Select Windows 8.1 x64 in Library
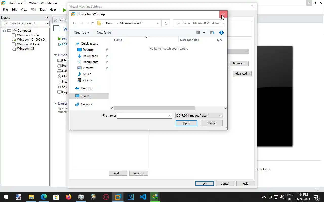 28,44
